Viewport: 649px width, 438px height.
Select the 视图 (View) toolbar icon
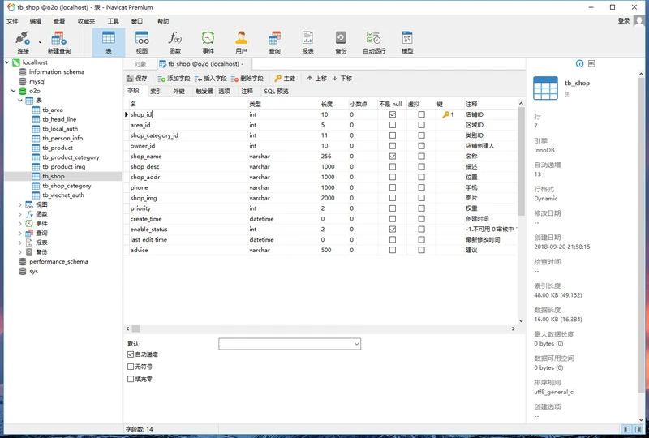coord(142,41)
